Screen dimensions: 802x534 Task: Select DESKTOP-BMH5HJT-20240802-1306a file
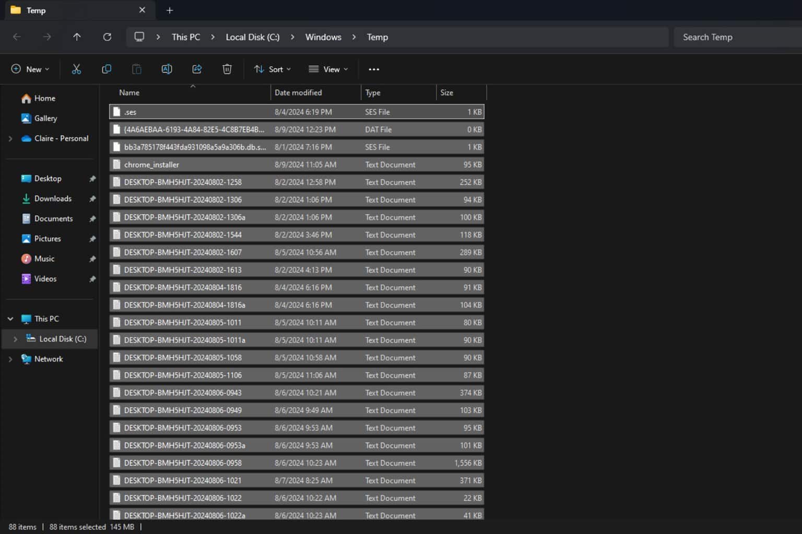tap(297, 217)
